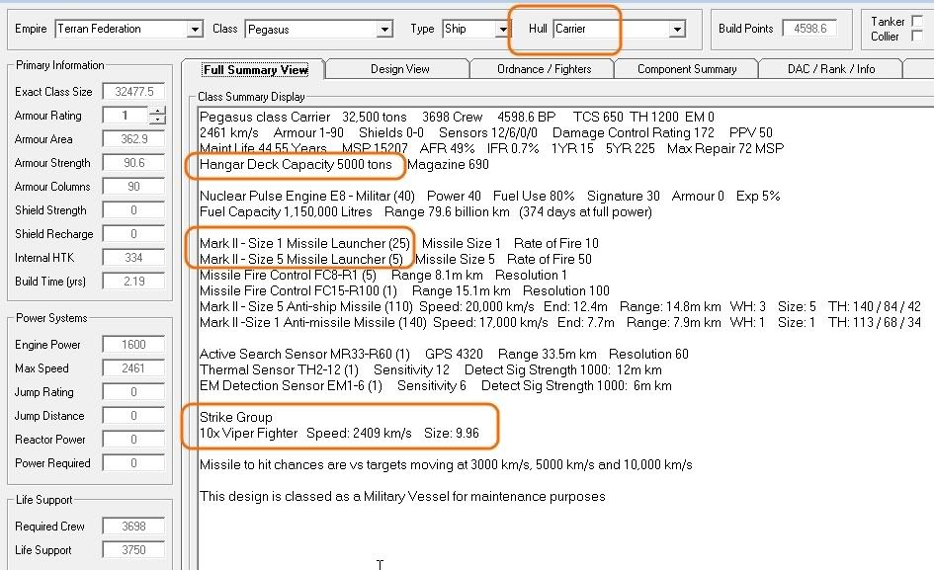The image size is (934, 570).
Task: Decrease Armour Rating with the down arrow
Action: click(x=157, y=120)
